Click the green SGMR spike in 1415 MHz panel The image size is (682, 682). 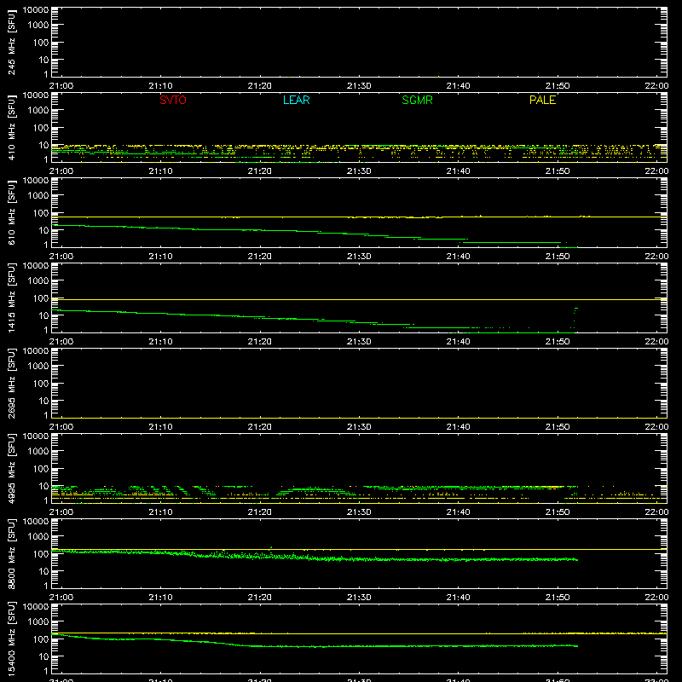pos(575,320)
